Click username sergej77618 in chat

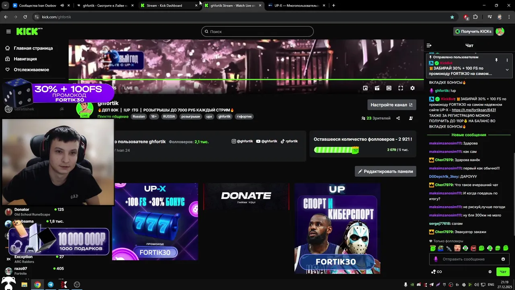439,224
